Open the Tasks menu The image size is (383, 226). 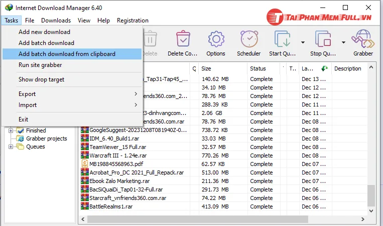pos(11,20)
